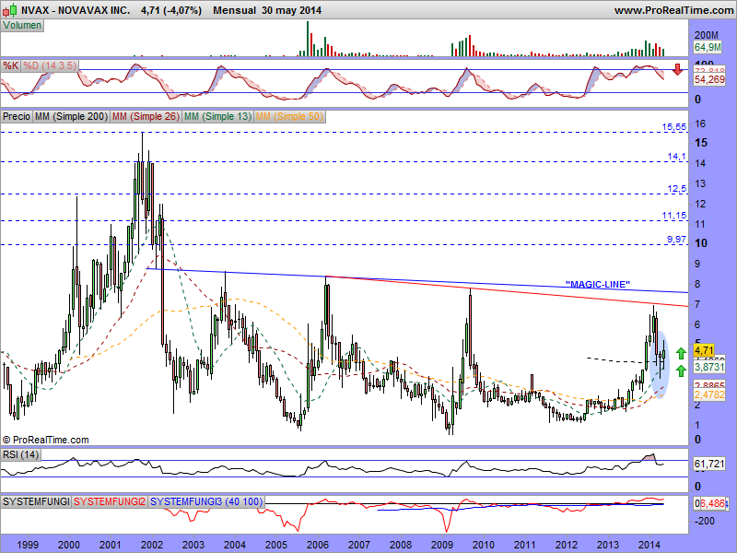Viewport: 737px width, 553px height.
Task: Select the RSI (14) indicator label
Action: click(20, 454)
